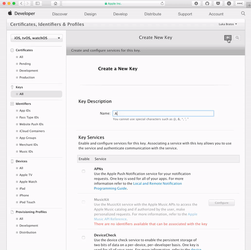This screenshot has width=251, height=250.
Task: Enable the APNs service checkbox
Action: click(x=83, y=171)
